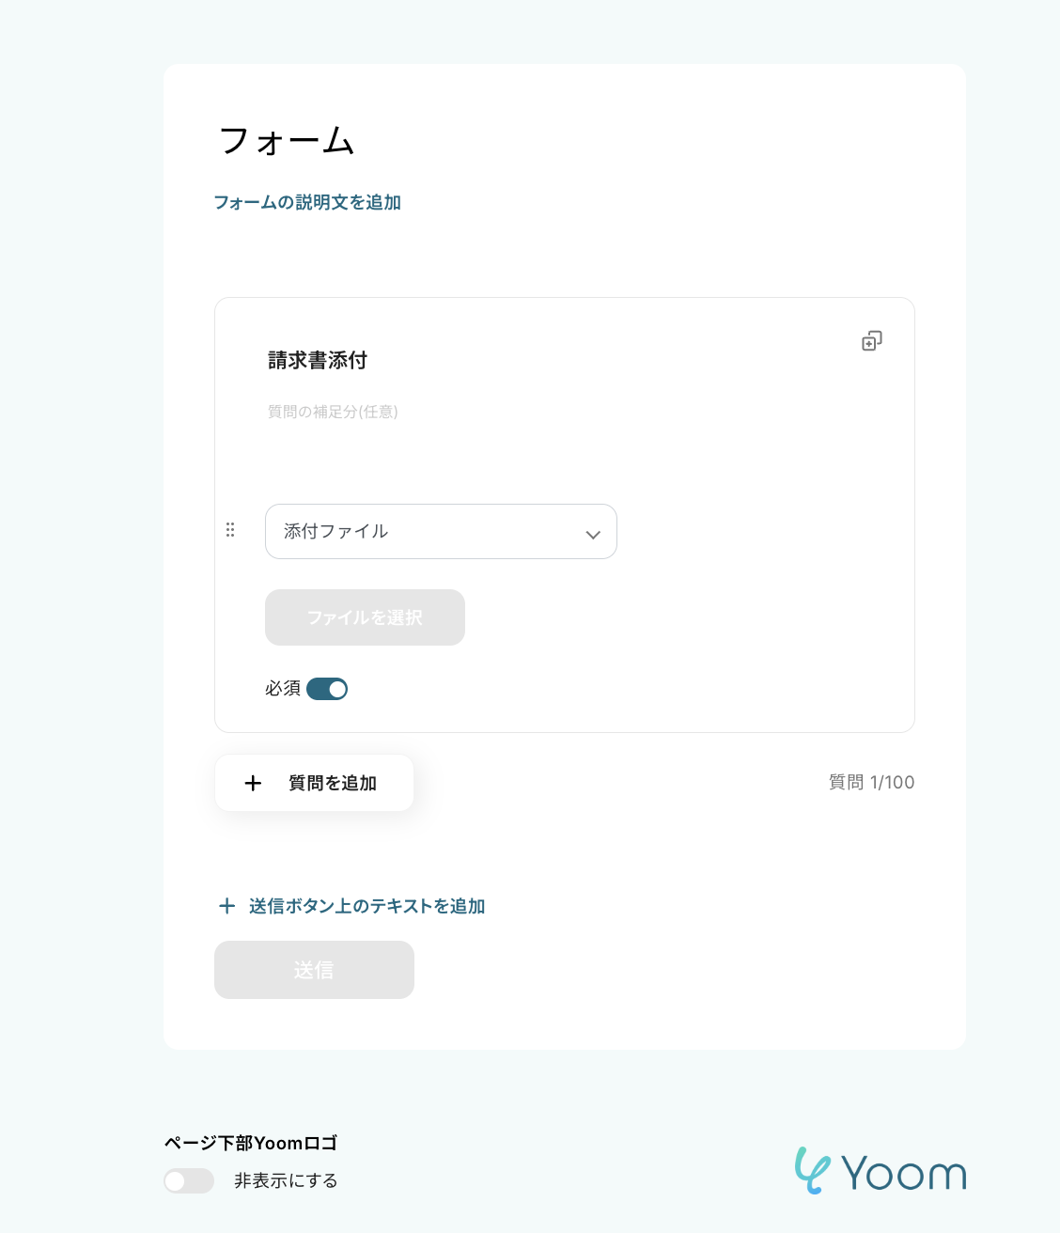
Task: Click the ページ下部Yoomロゴ heading
Action: pos(251,1143)
